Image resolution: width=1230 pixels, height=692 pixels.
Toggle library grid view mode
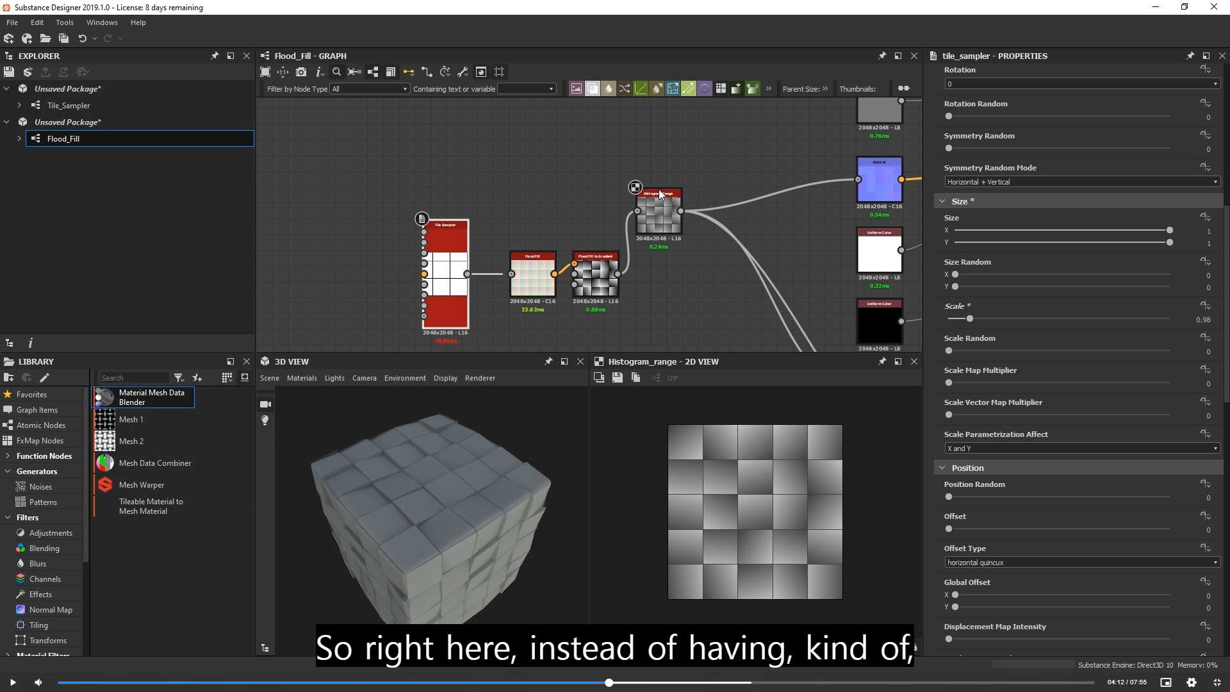pyautogui.click(x=227, y=378)
